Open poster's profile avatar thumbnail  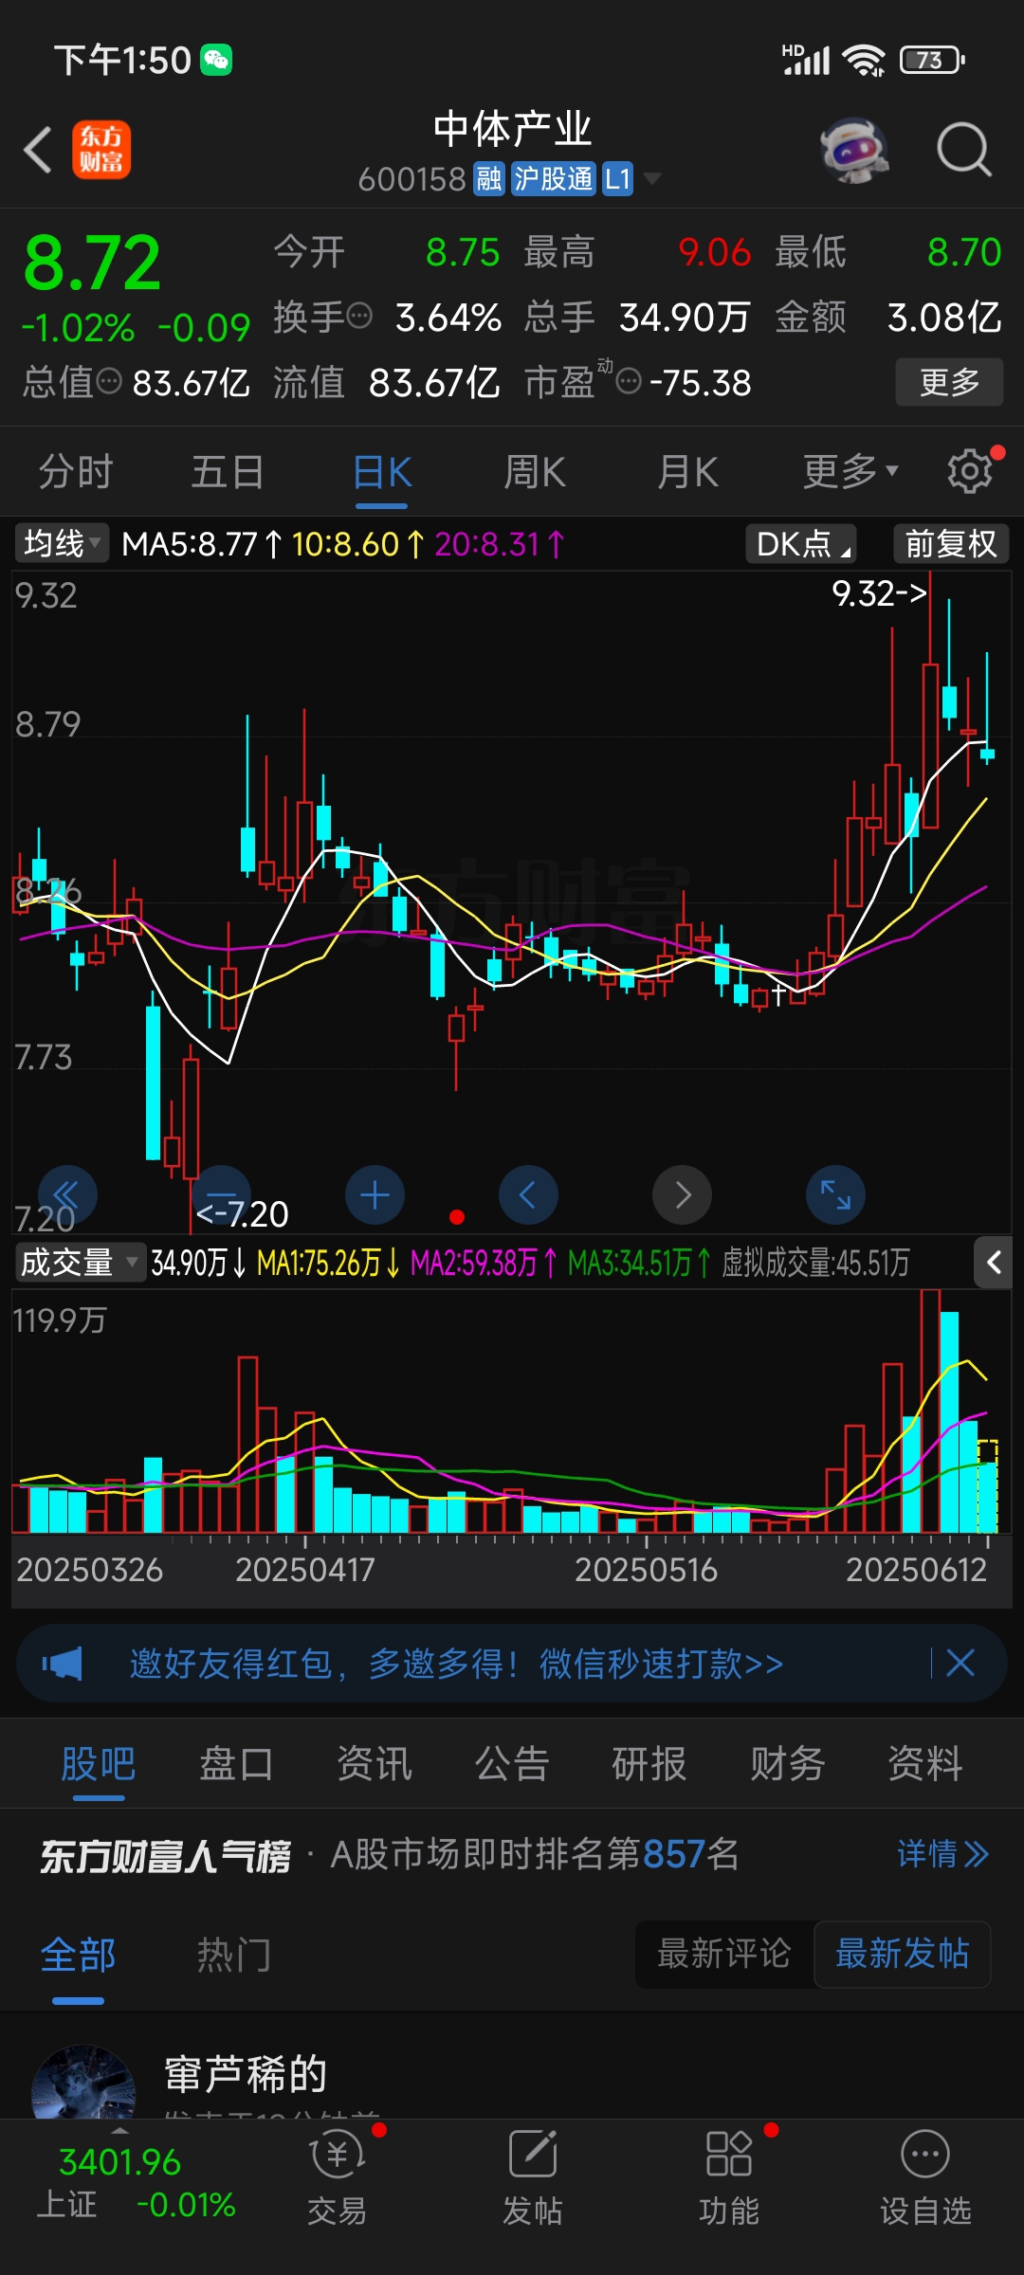coord(83,2082)
